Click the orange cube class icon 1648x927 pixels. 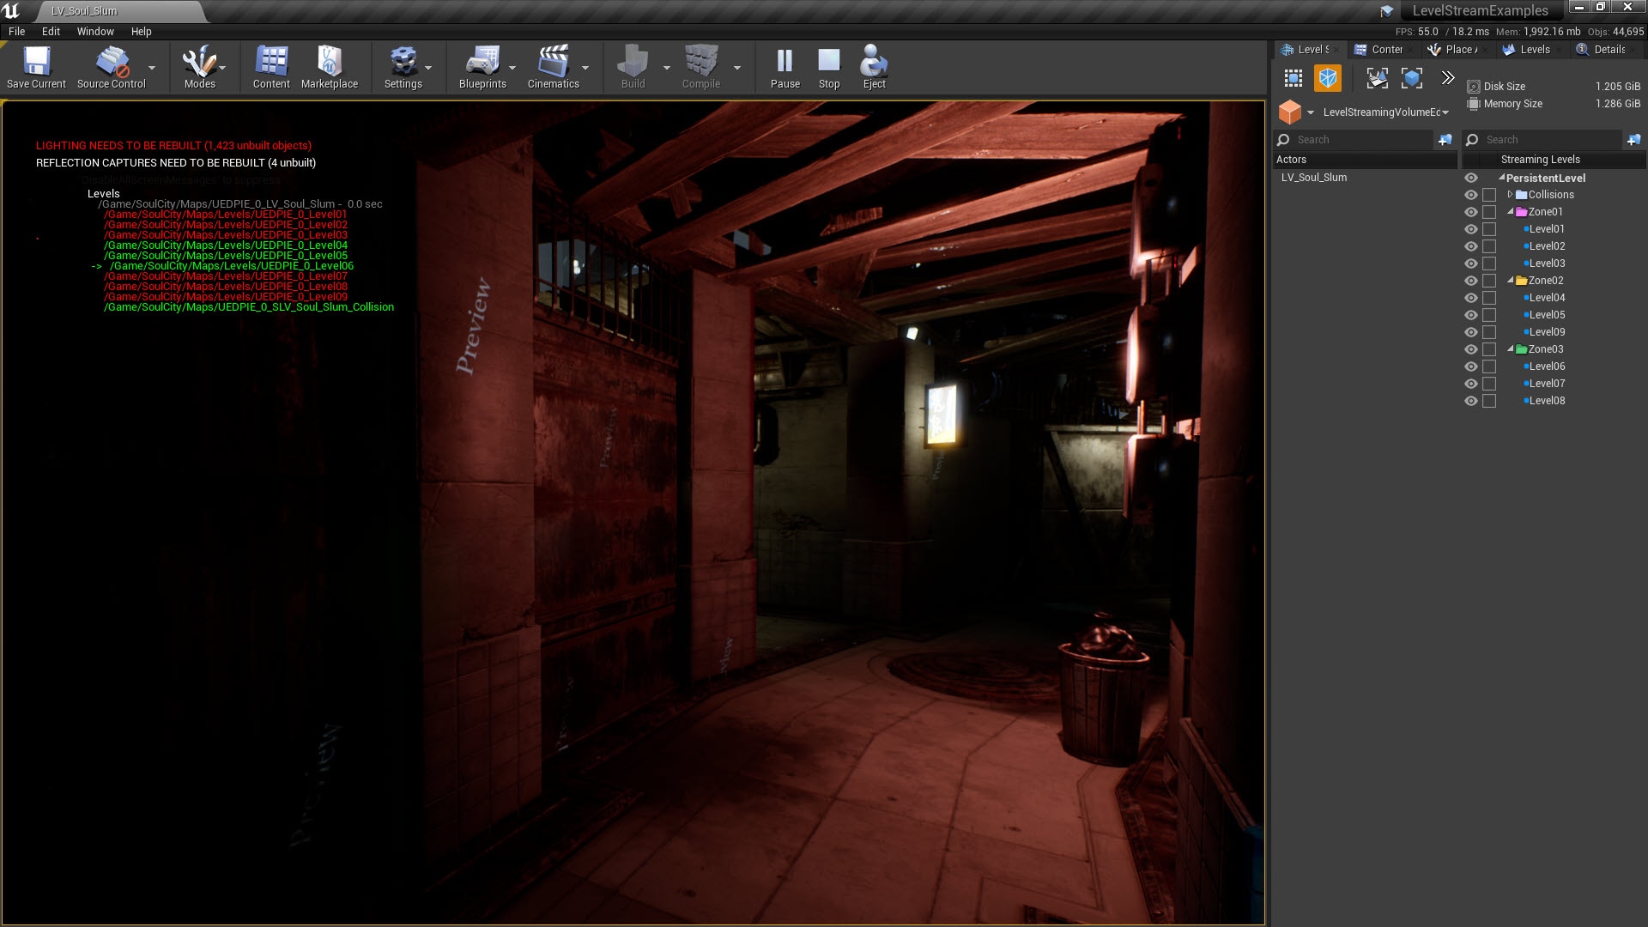[x=1290, y=112]
